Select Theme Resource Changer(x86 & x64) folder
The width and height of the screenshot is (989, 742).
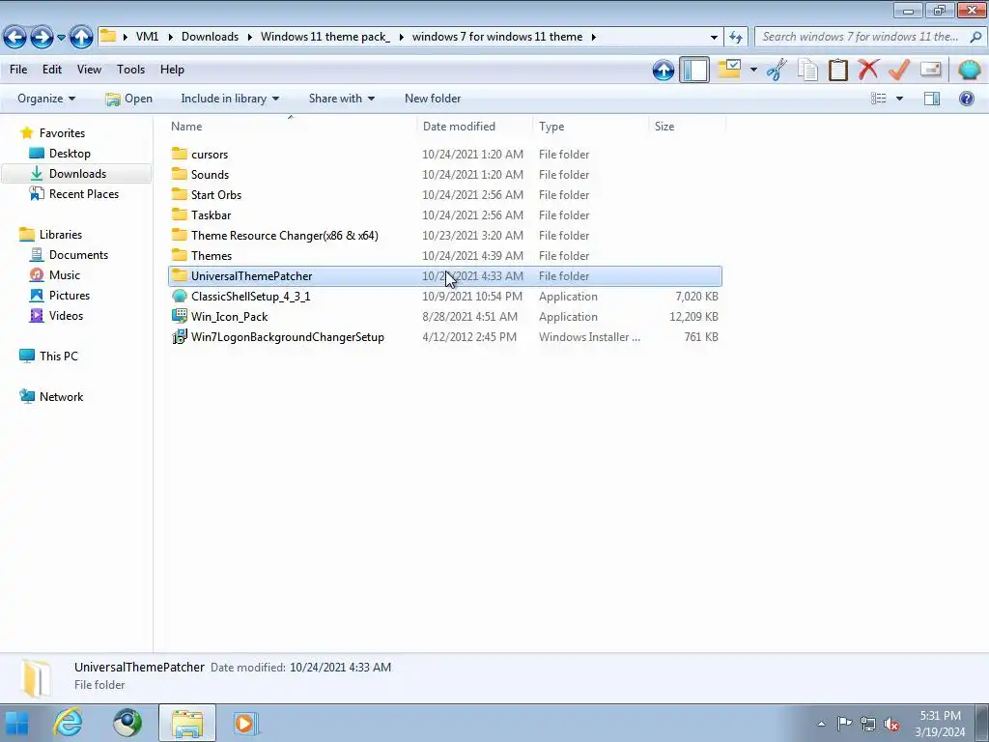(x=444, y=236)
